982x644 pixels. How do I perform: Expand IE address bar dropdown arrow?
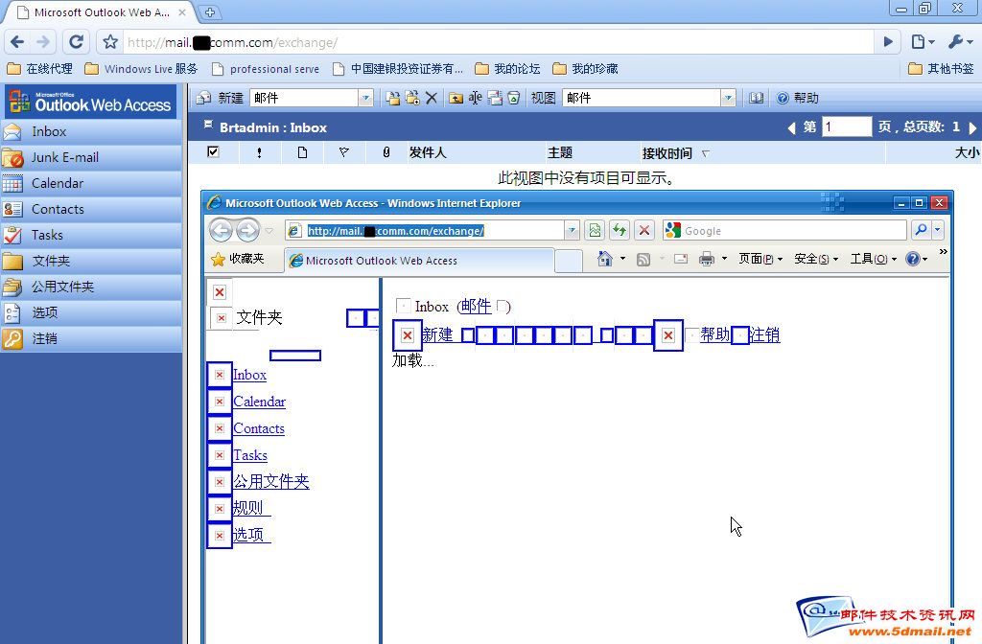click(572, 230)
